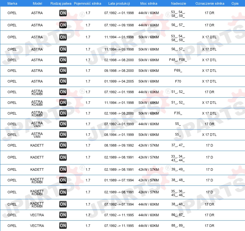The width and height of the screenshot is (245, 231).
Task: Select the date range 07.1992 -> 07.1994
Action: point(119,204)
